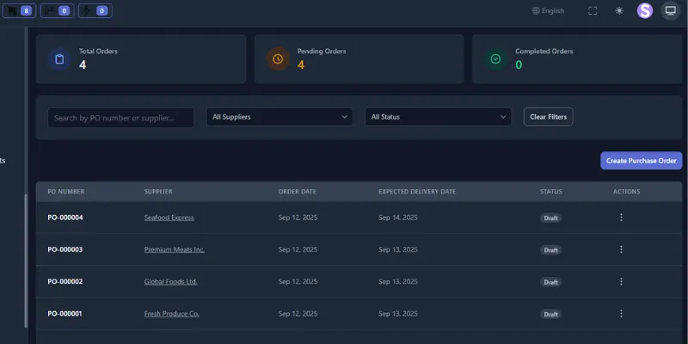
Task: Focus the PO number search field
Action: tap(120, 117)
